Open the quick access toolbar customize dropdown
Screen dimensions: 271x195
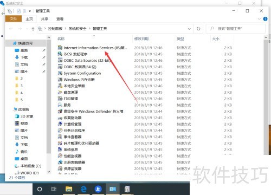[30, 11]
